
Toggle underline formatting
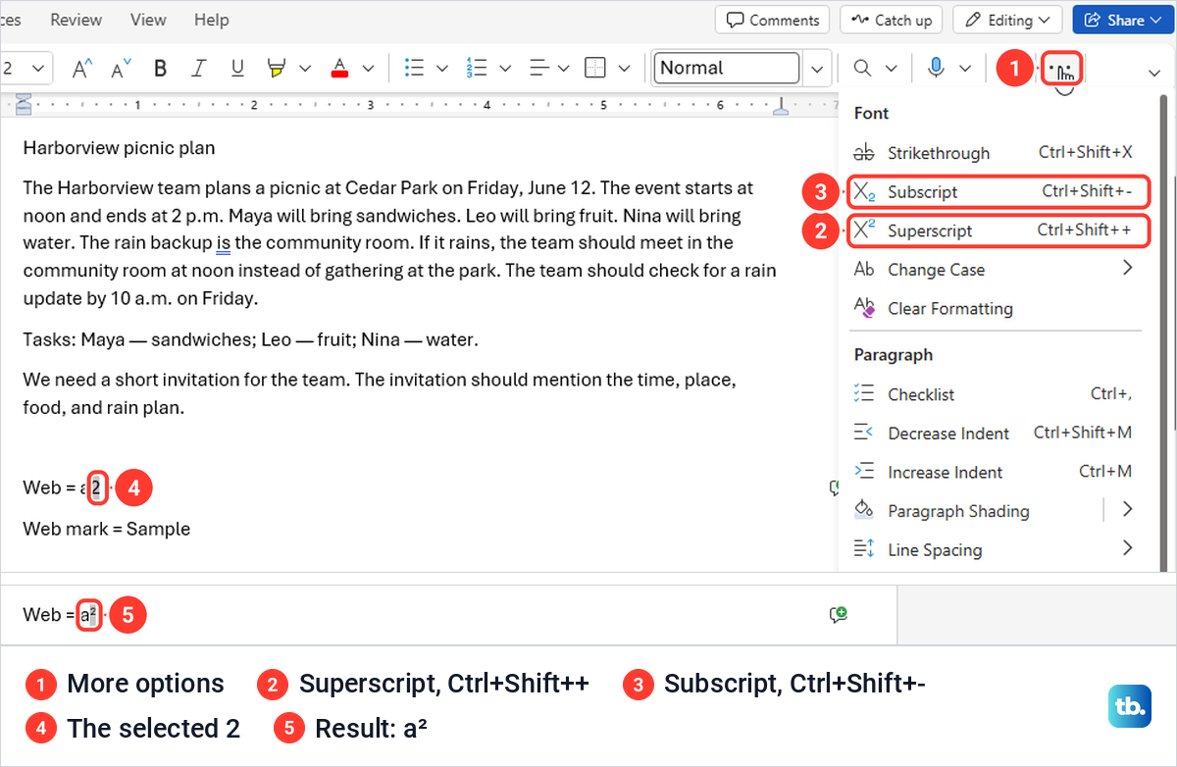point(237,68)
